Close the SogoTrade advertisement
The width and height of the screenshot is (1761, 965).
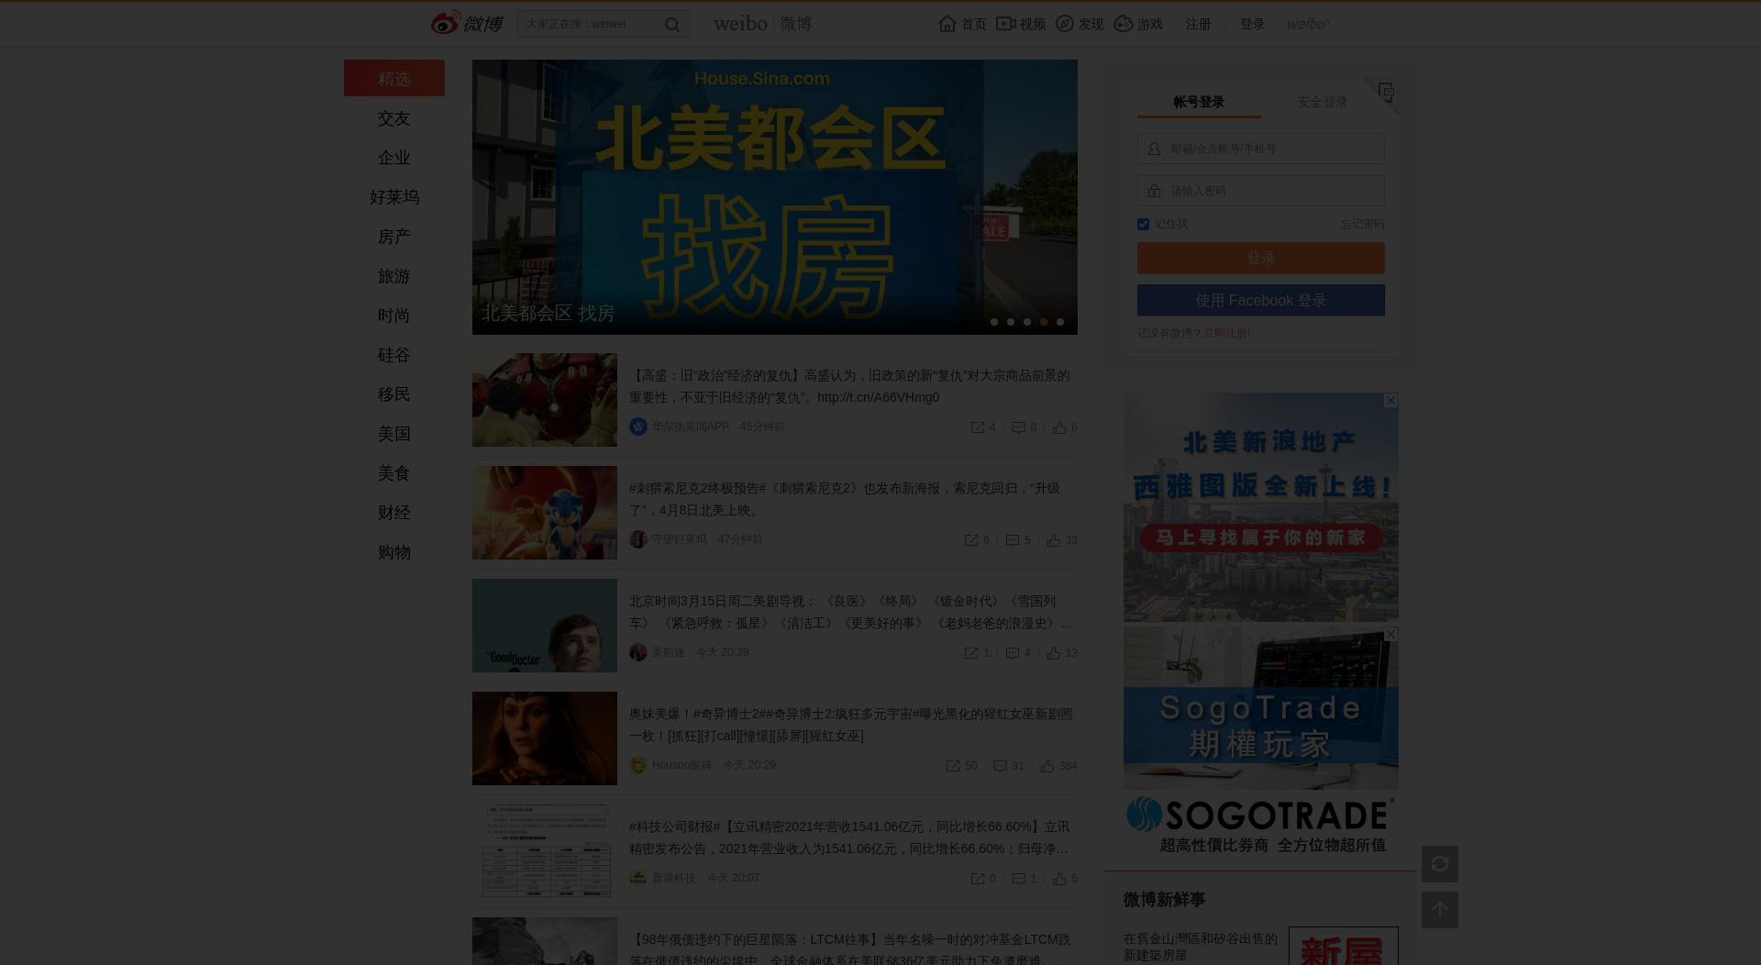pyautogui.click(x=1391, y=634)
